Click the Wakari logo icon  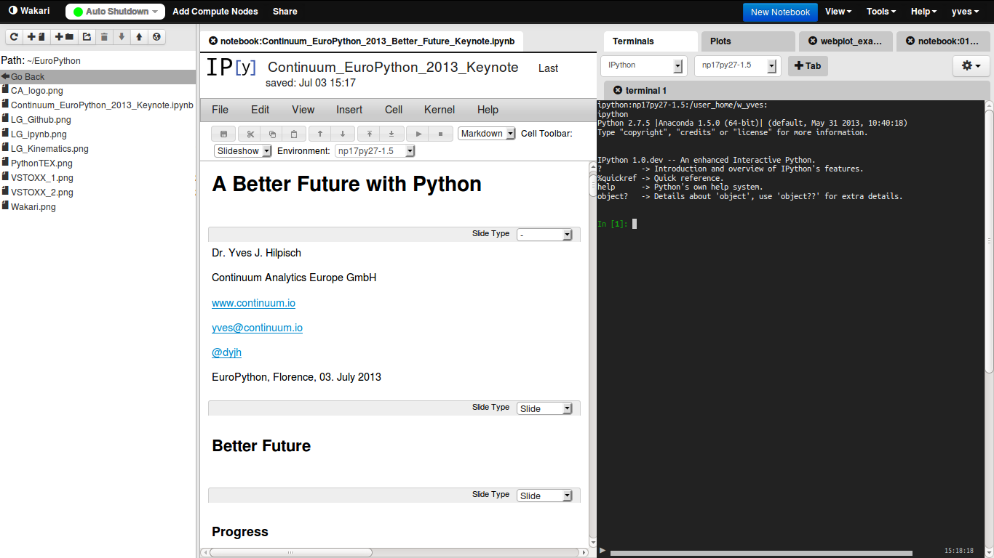[x=12, y=11]
